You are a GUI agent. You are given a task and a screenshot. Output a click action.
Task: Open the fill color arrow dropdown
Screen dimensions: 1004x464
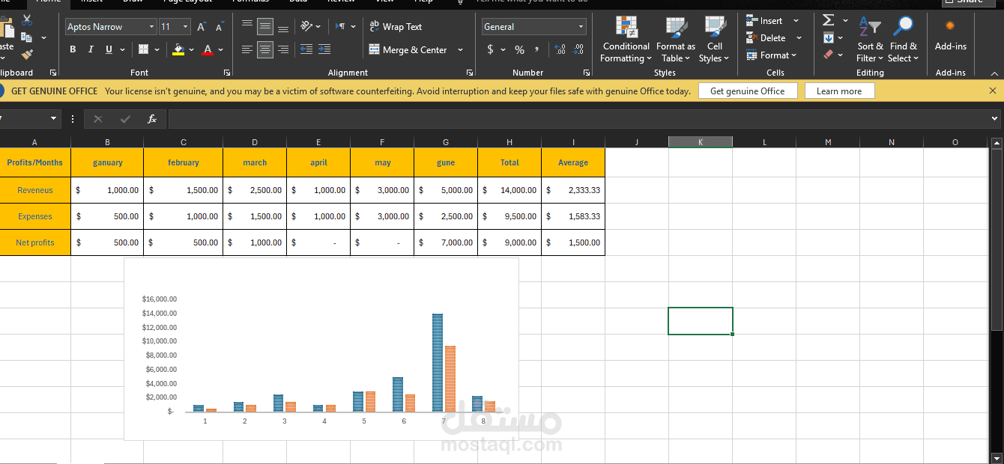click(191, 49)
